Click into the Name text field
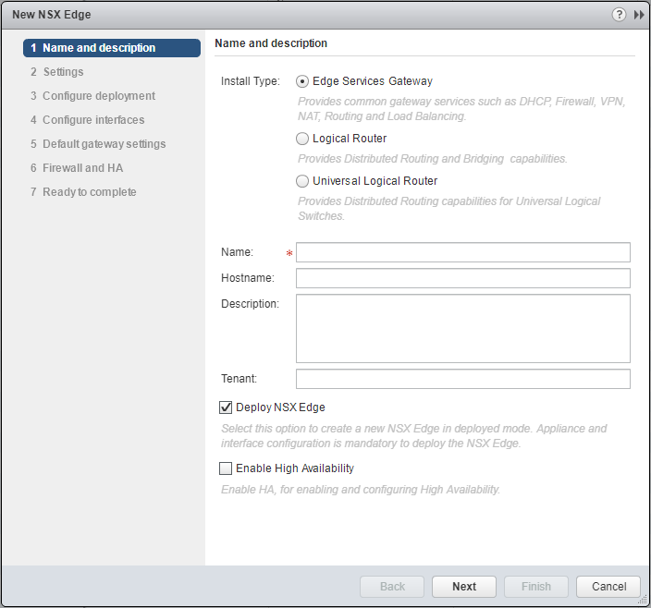This screenshot has height=608, width=651. (462, 253)
